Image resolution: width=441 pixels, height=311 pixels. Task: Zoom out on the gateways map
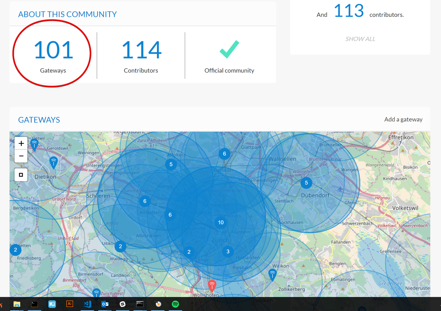pos(21,156)
